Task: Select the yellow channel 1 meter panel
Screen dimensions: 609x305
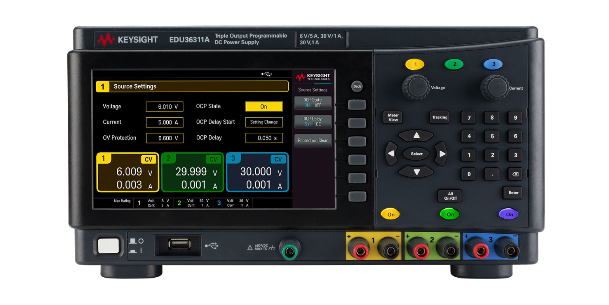Action: (128, 172)
